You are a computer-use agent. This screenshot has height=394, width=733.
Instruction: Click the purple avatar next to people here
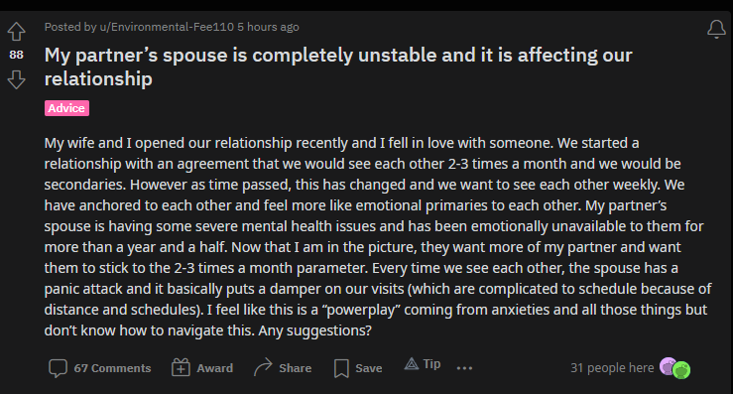(x=668, y=366)
